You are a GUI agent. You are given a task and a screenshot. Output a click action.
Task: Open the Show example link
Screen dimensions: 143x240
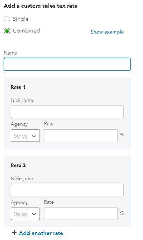click(x=107, y=32)
